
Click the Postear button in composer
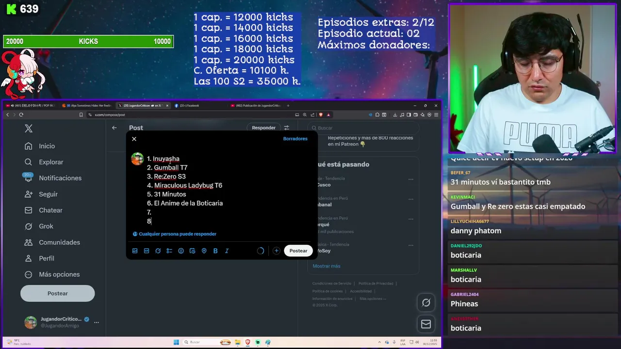(x=298, y=251)
